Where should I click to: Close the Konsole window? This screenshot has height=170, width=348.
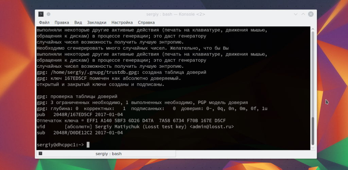[310, 14]
